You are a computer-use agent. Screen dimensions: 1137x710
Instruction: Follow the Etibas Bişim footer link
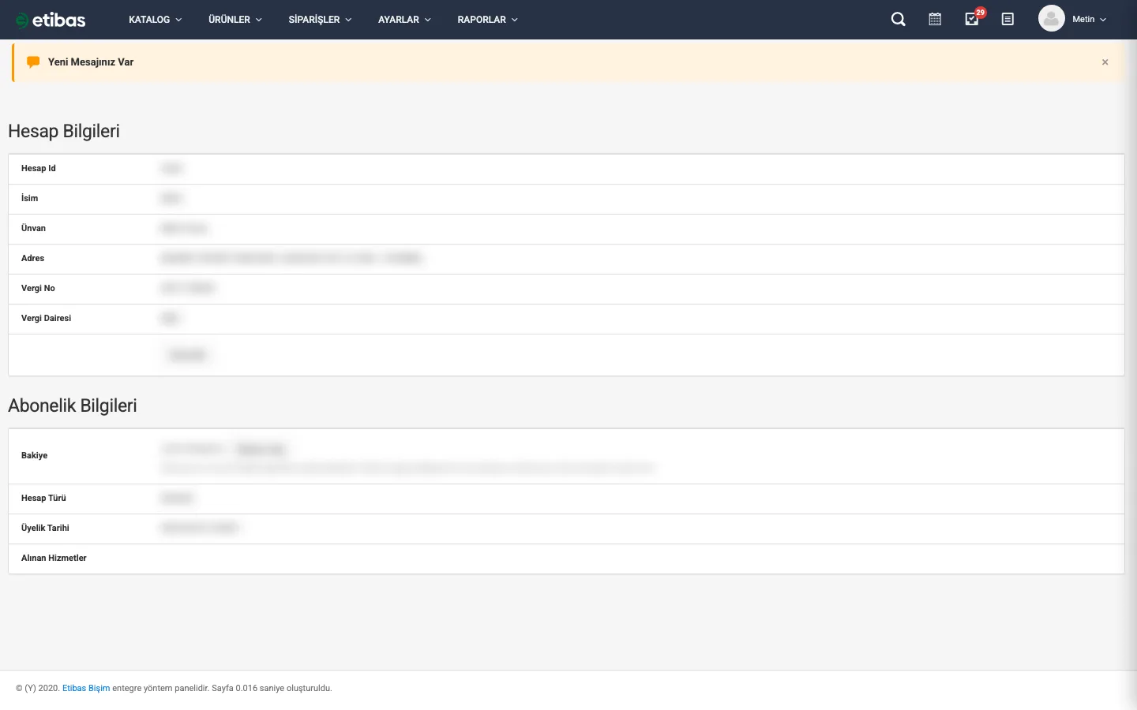click(x=86, y=688)
